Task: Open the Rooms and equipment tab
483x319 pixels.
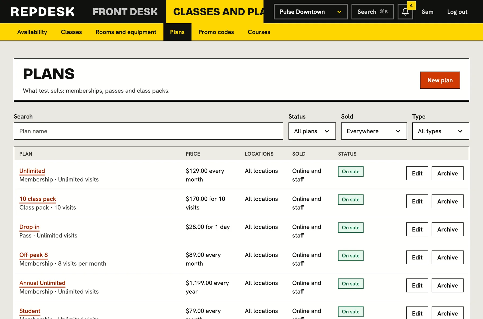Action: [x=126, y=32]
